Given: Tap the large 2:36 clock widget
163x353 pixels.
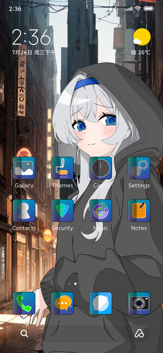Looking at the screenshot, I should pos(31,37).
